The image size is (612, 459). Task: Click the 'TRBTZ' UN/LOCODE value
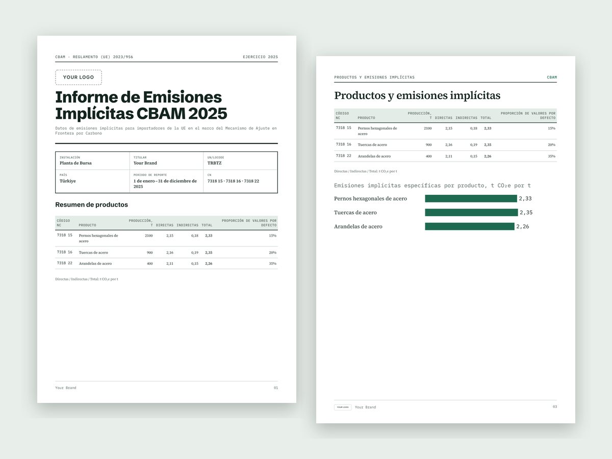tap(214, 164)
